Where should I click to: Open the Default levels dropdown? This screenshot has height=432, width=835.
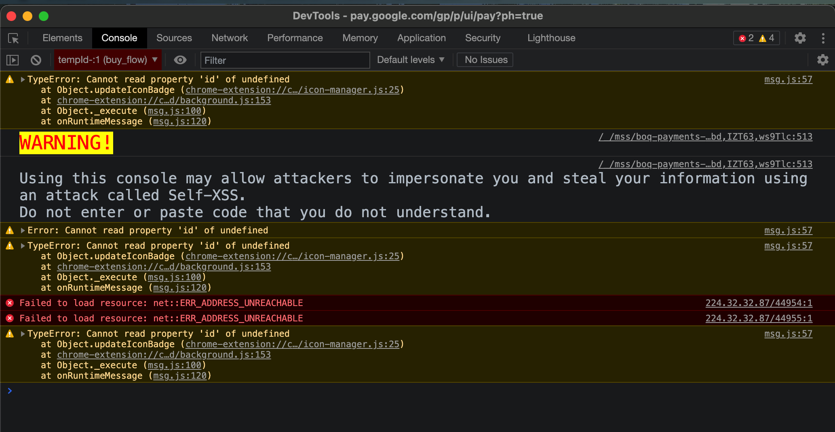coord(411,60)
